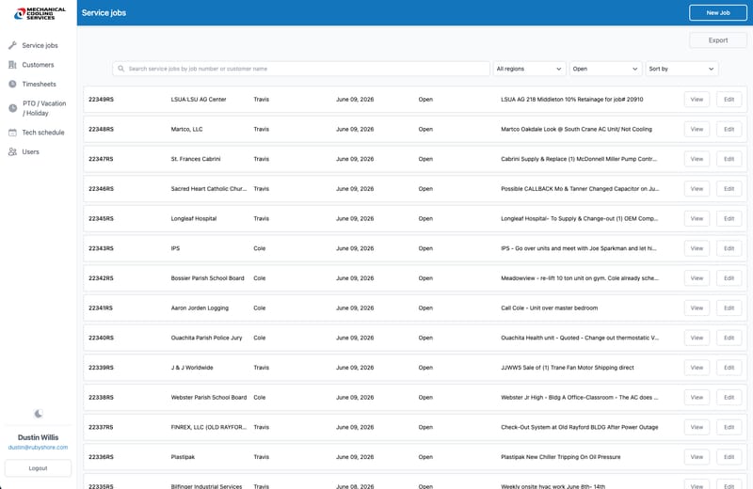Edit job 22341RS

[x=729, y=308]
